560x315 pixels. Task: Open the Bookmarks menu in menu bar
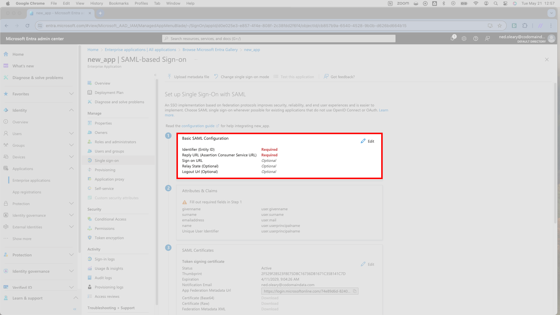(119, 3)
